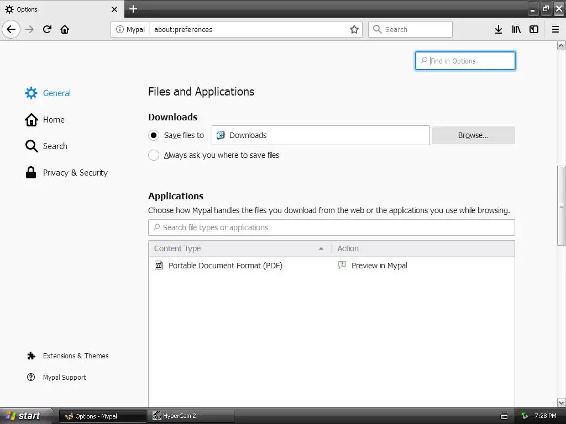Click the back arrow navigation button

pos(11,29)
